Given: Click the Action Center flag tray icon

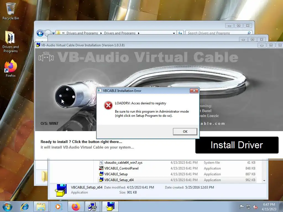Looking at the screenshot, I should tap(242, 207).
